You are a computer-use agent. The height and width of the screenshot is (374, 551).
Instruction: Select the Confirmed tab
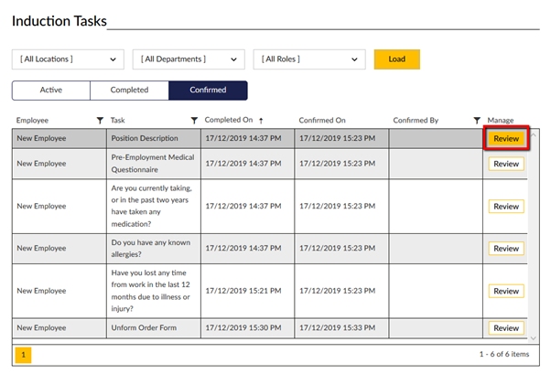(x=208, y=91)
